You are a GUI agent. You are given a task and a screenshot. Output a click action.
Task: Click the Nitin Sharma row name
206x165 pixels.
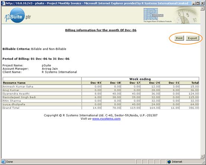coord(12,101)
